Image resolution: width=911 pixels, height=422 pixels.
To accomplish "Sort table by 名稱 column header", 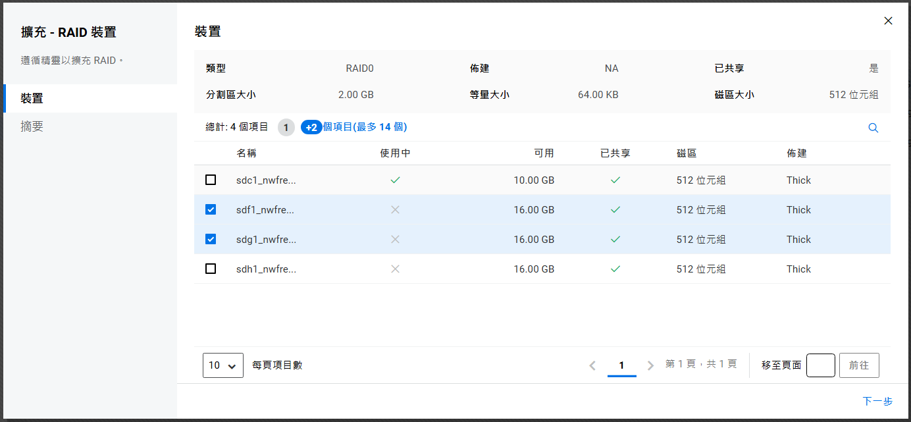I will tap(246, 153).
